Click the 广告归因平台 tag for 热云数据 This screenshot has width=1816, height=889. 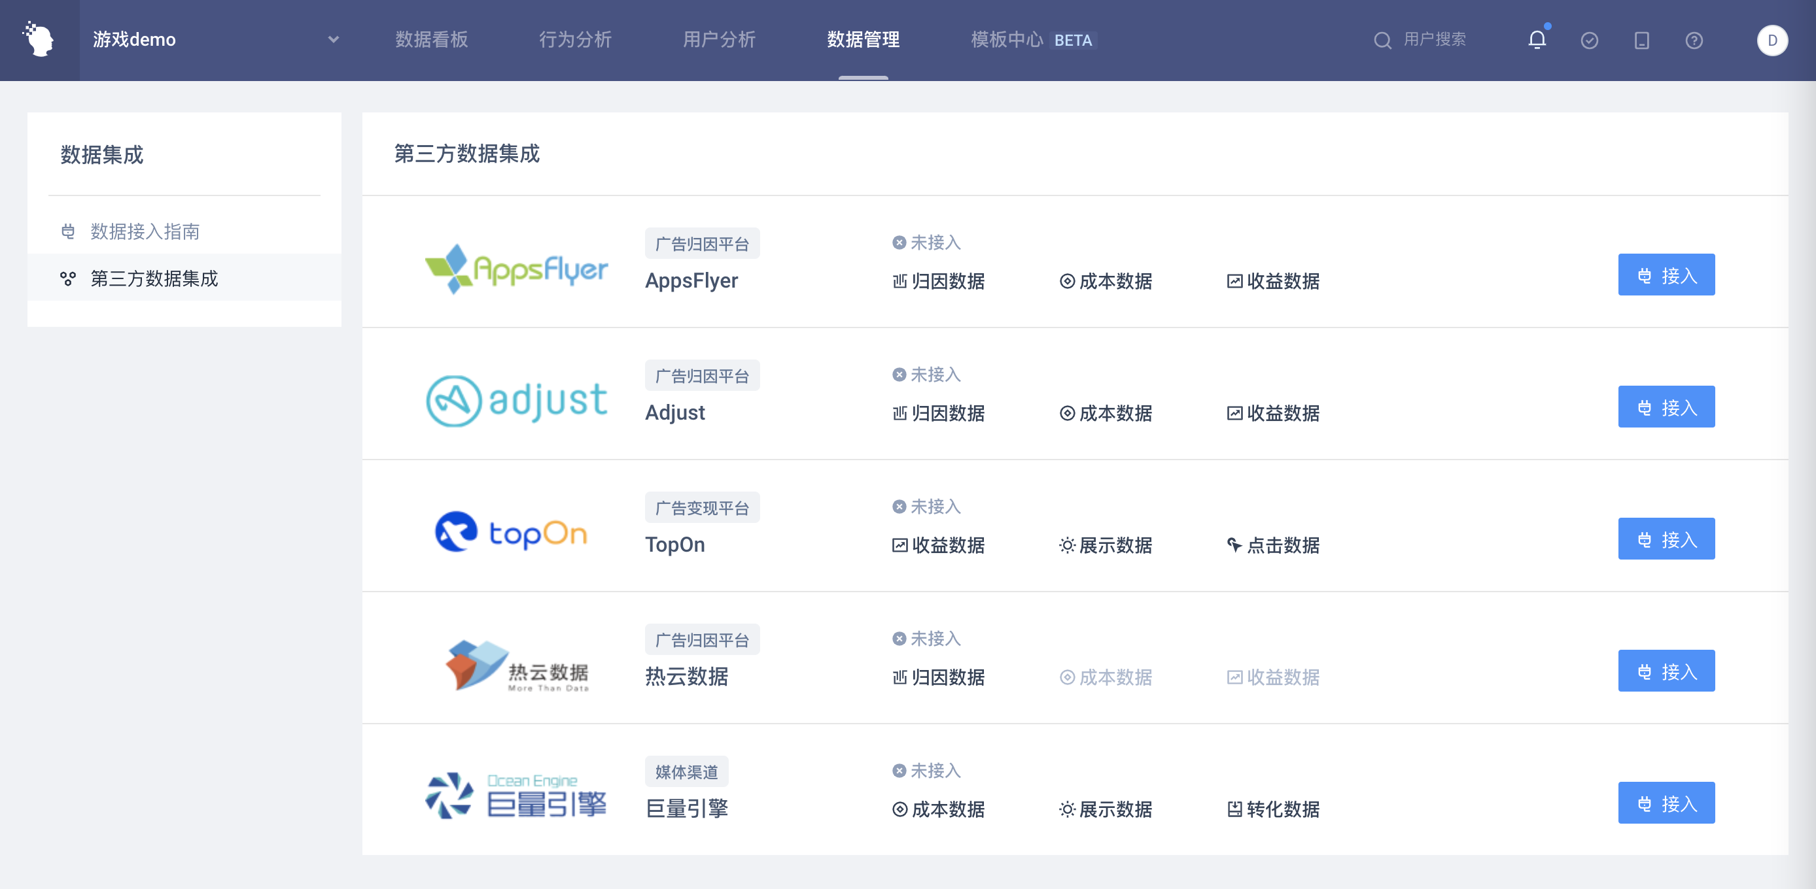coord(702,640)
